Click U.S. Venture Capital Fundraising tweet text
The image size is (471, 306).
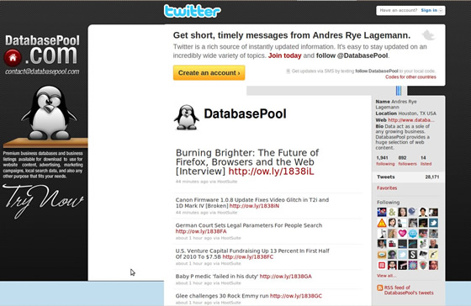252,254
